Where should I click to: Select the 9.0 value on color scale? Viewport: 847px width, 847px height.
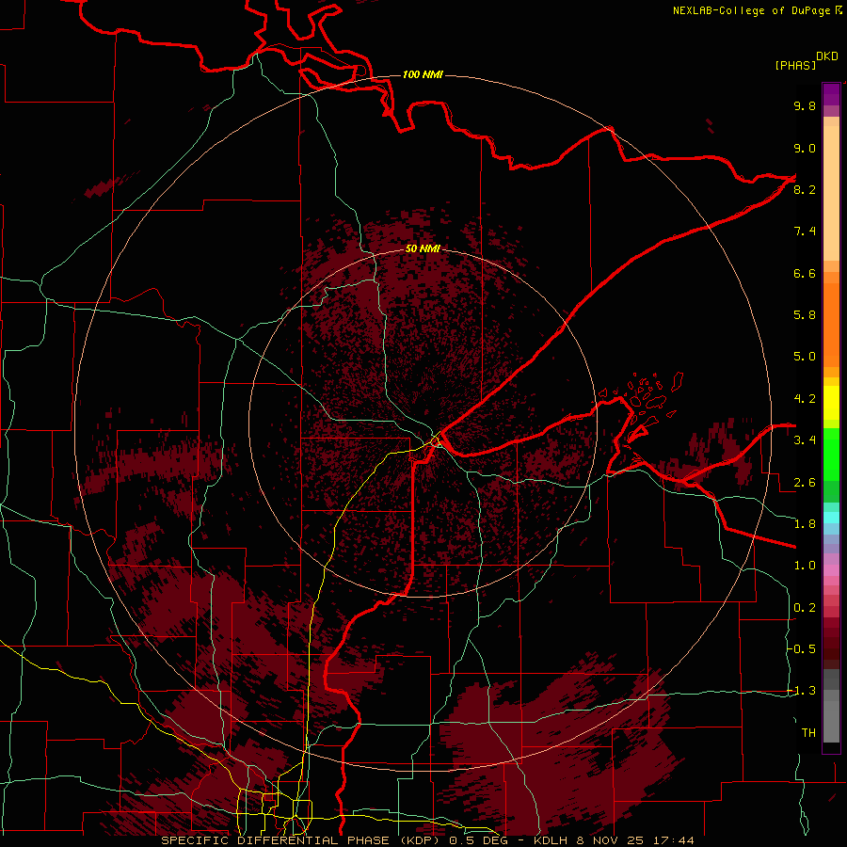805,148
